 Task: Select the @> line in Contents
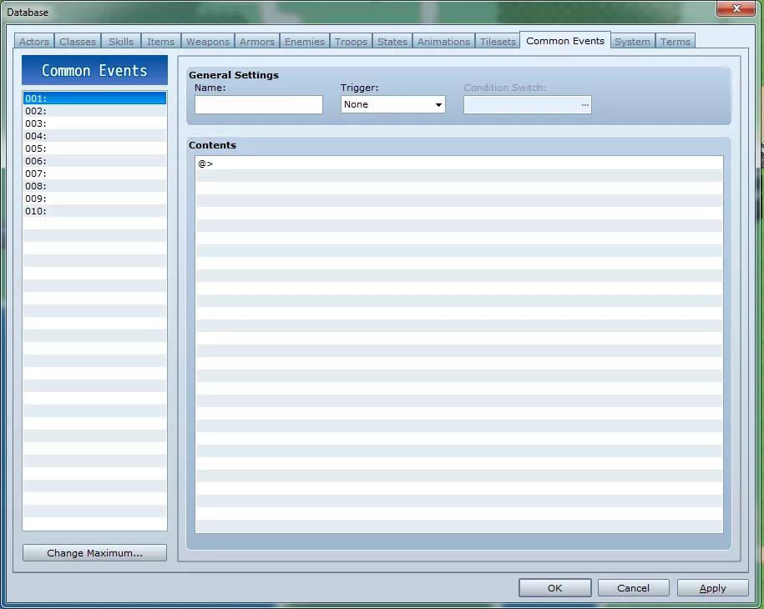click(459, 164)
